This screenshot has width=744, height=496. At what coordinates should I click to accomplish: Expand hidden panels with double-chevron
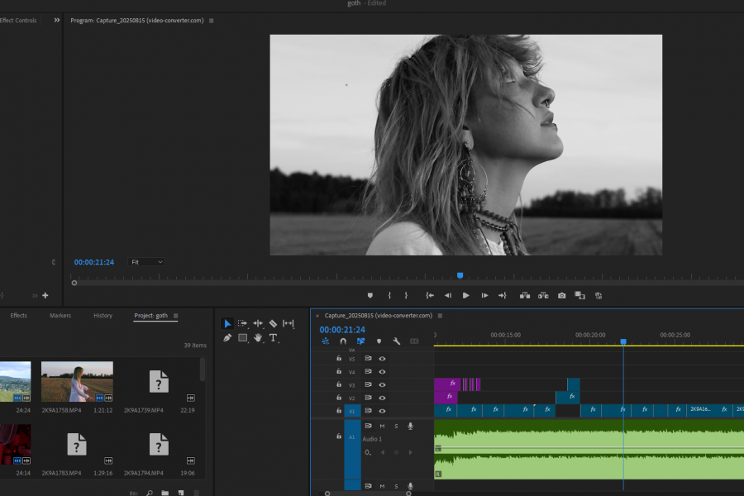(56, 20)
